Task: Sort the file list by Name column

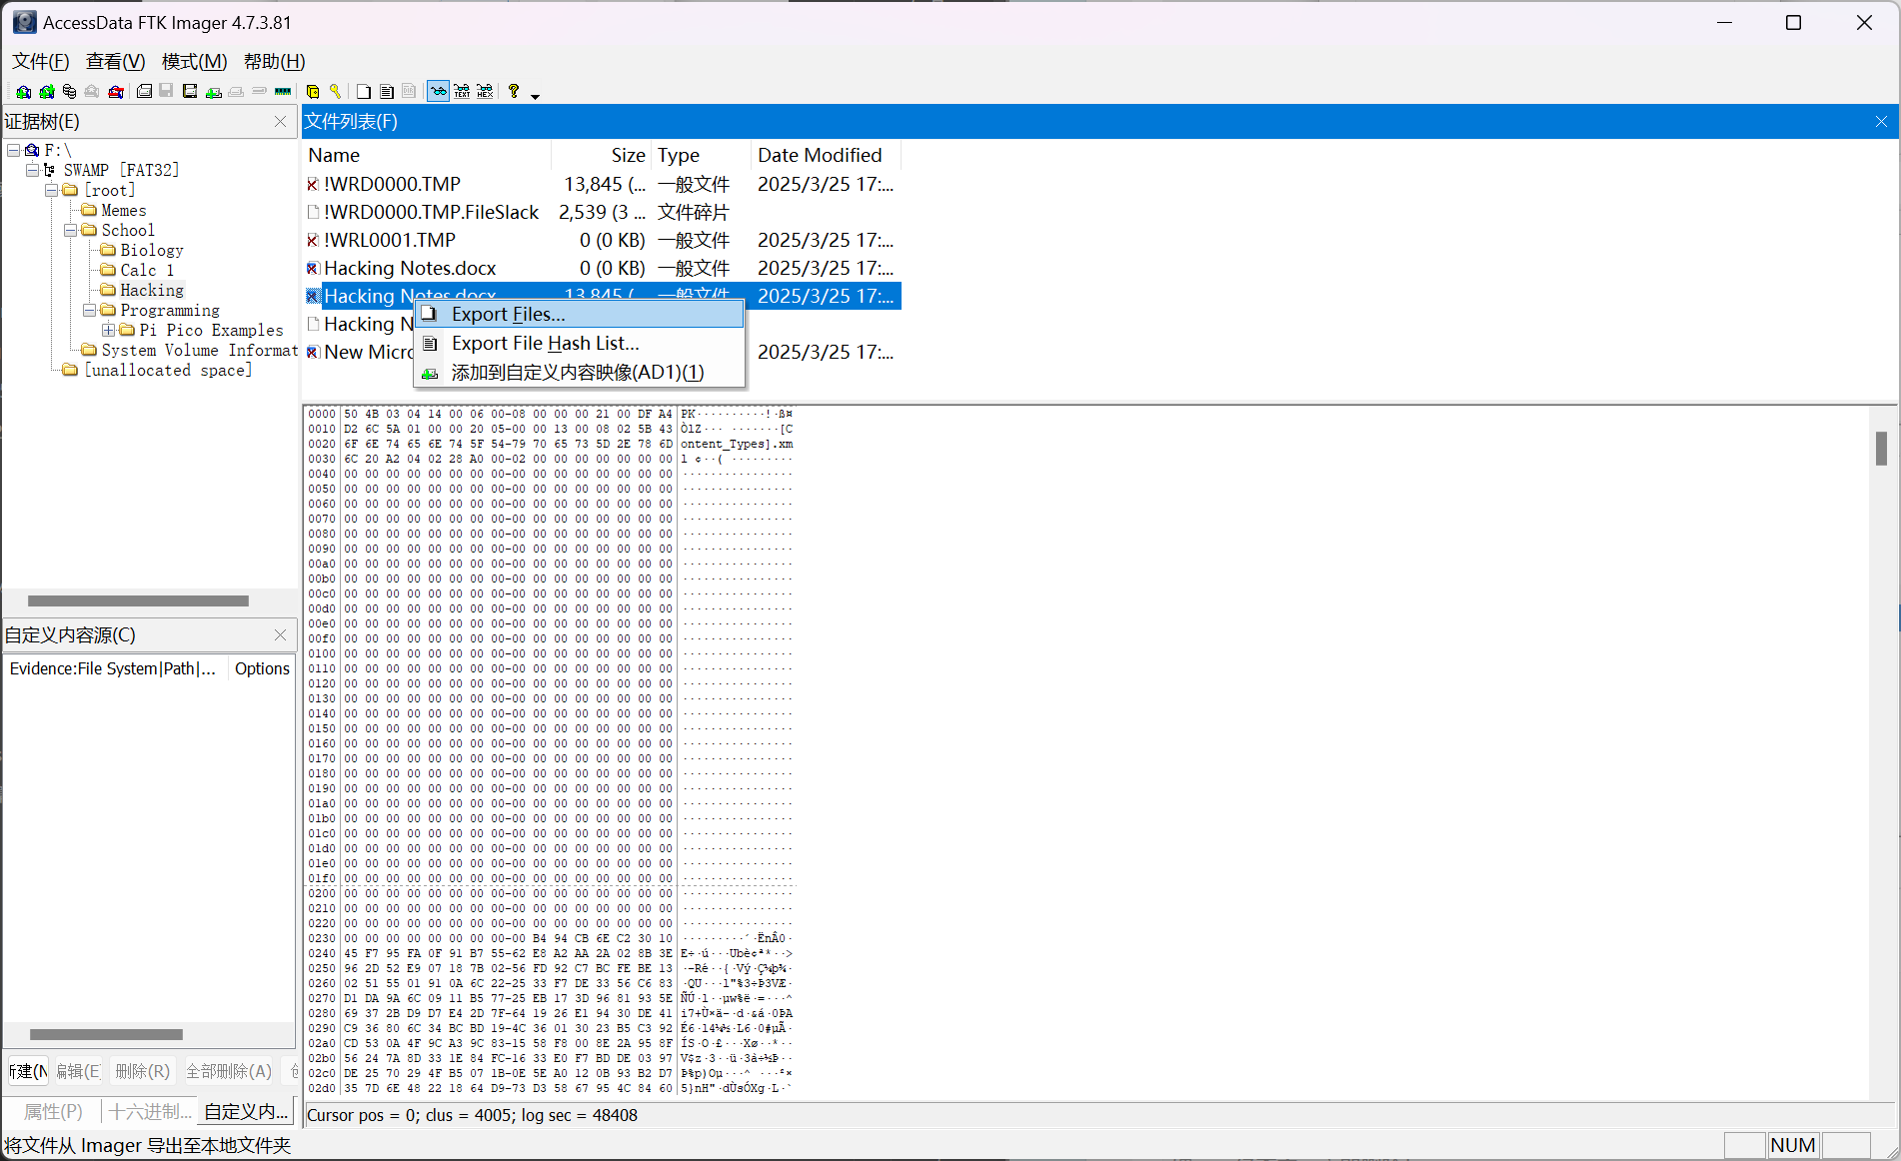Action: point(427,155)
